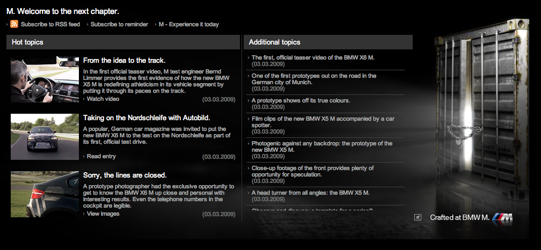
Task: Open the Subscribe to reminder link
Action: [x=119, y=24]
